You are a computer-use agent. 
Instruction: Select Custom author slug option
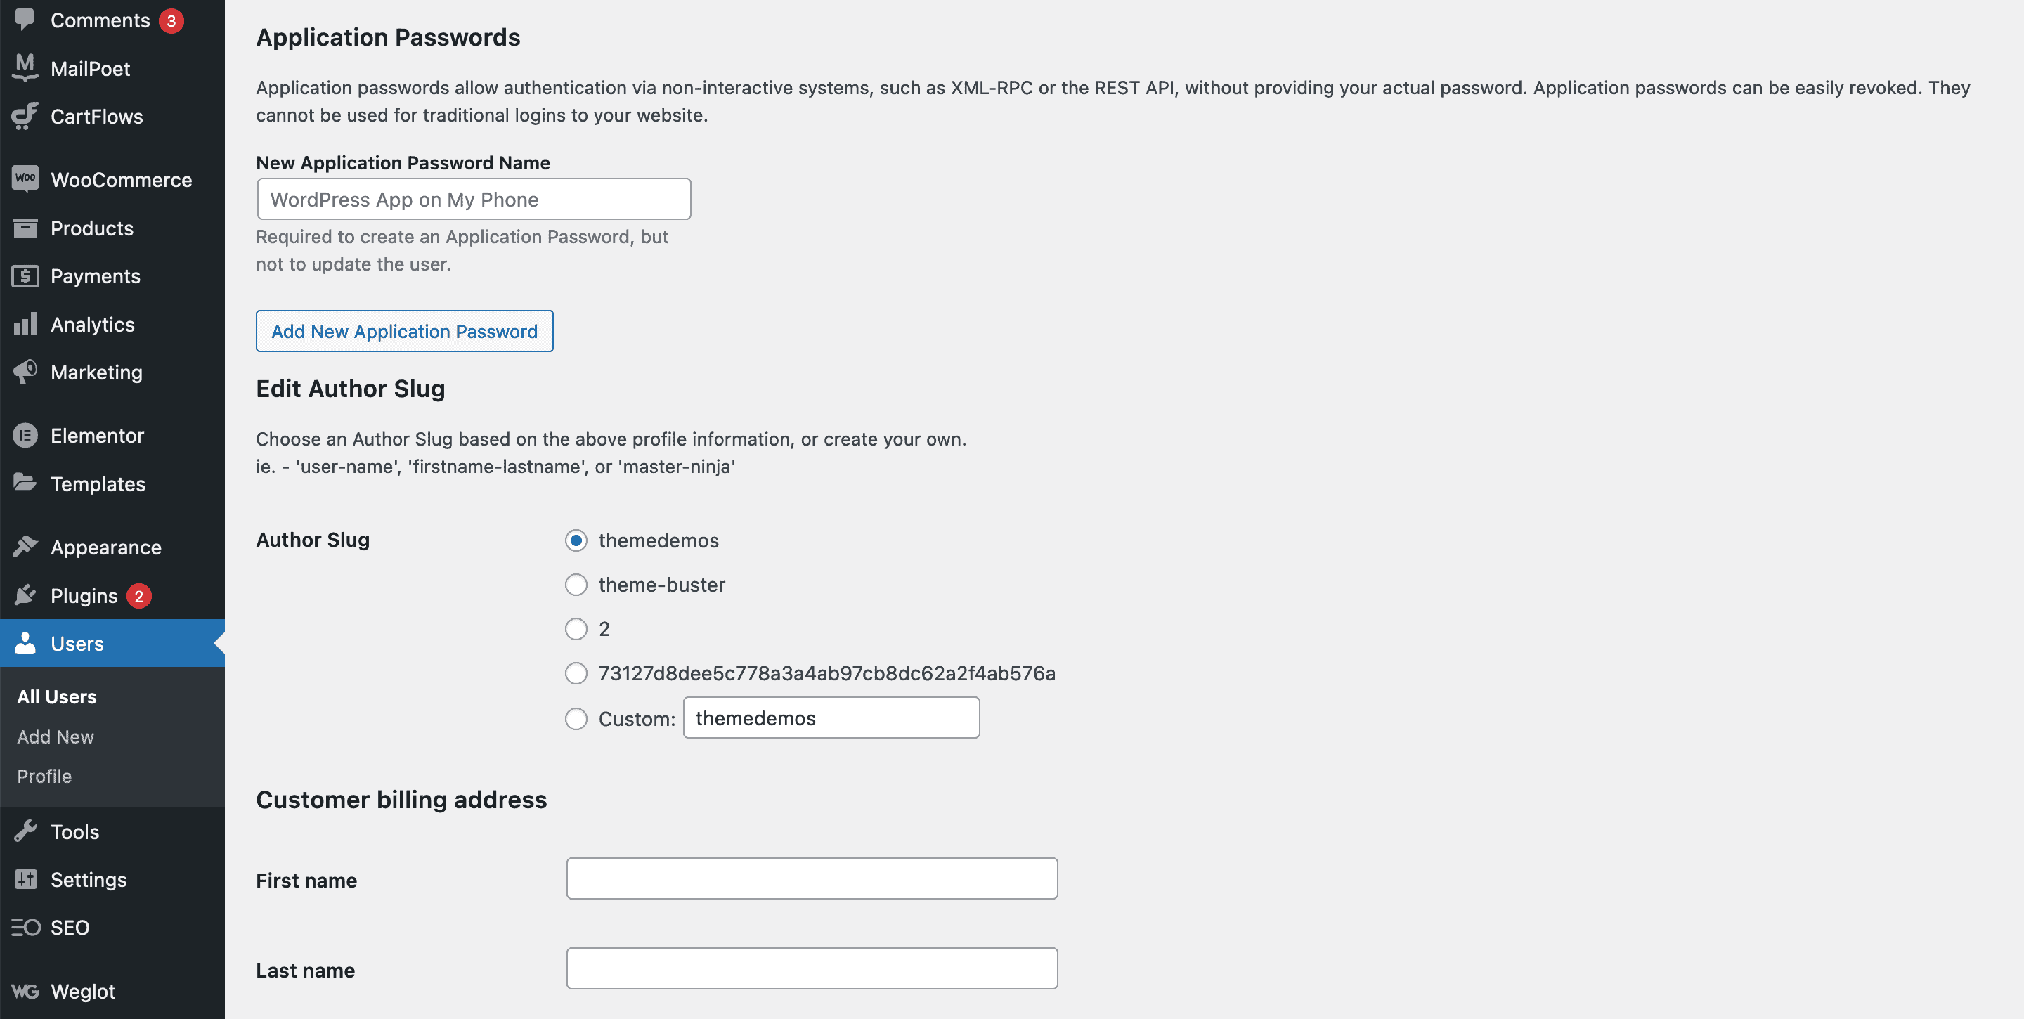[576, 718]
